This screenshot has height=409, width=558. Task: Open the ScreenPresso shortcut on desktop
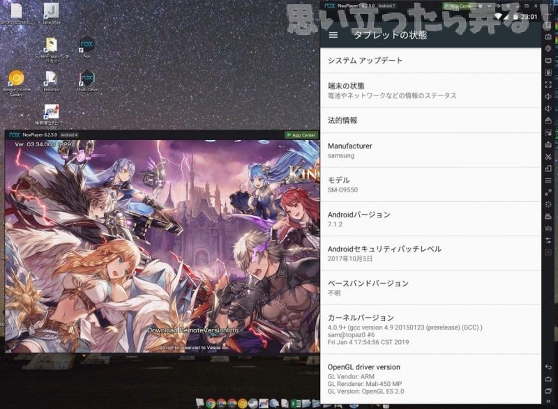[51, 49]
